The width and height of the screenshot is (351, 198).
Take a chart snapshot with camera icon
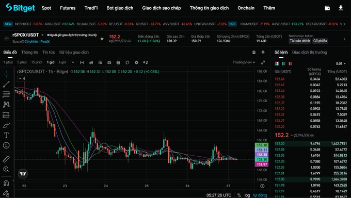[109, 62]
